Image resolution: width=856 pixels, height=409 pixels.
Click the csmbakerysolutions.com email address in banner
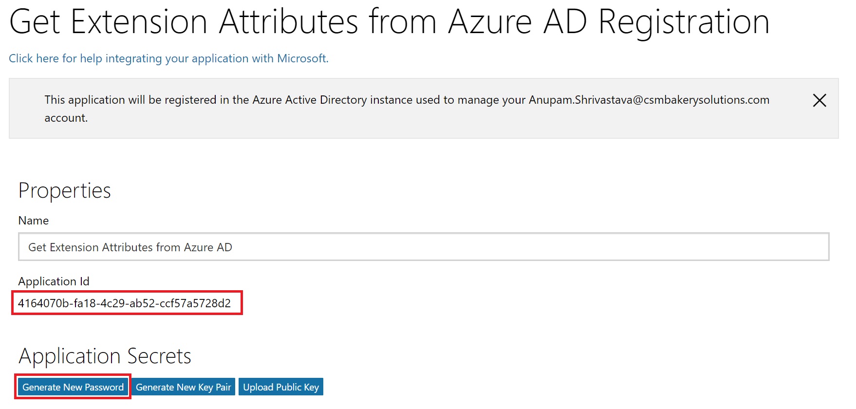click(649, 100)
